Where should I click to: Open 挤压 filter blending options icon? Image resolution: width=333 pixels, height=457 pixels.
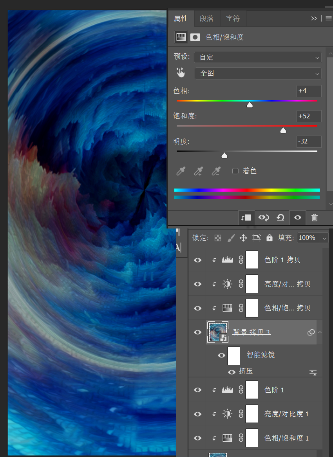(x=313, y=372)
